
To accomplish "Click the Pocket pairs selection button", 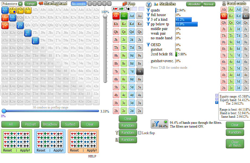I will 30,124.
